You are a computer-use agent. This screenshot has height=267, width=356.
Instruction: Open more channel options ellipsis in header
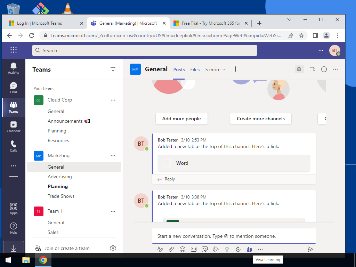(335, 69)
